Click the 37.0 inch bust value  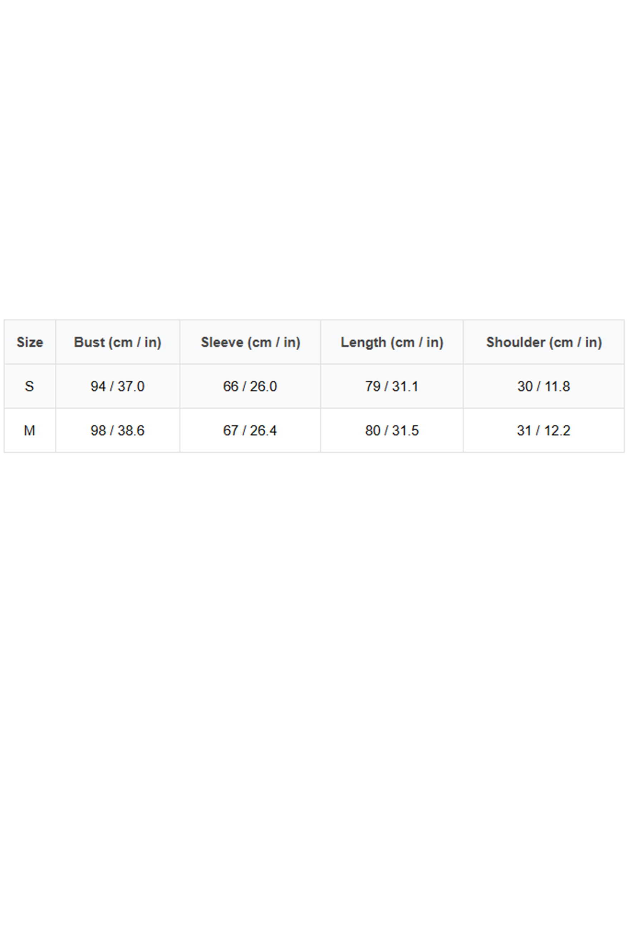(x=131, y=386)
